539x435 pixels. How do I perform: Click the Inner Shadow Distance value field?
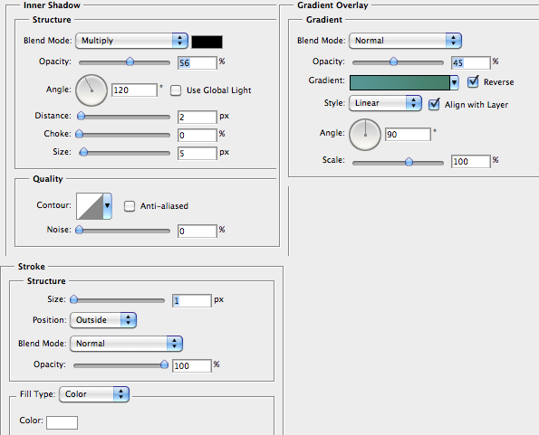point(197,117)
